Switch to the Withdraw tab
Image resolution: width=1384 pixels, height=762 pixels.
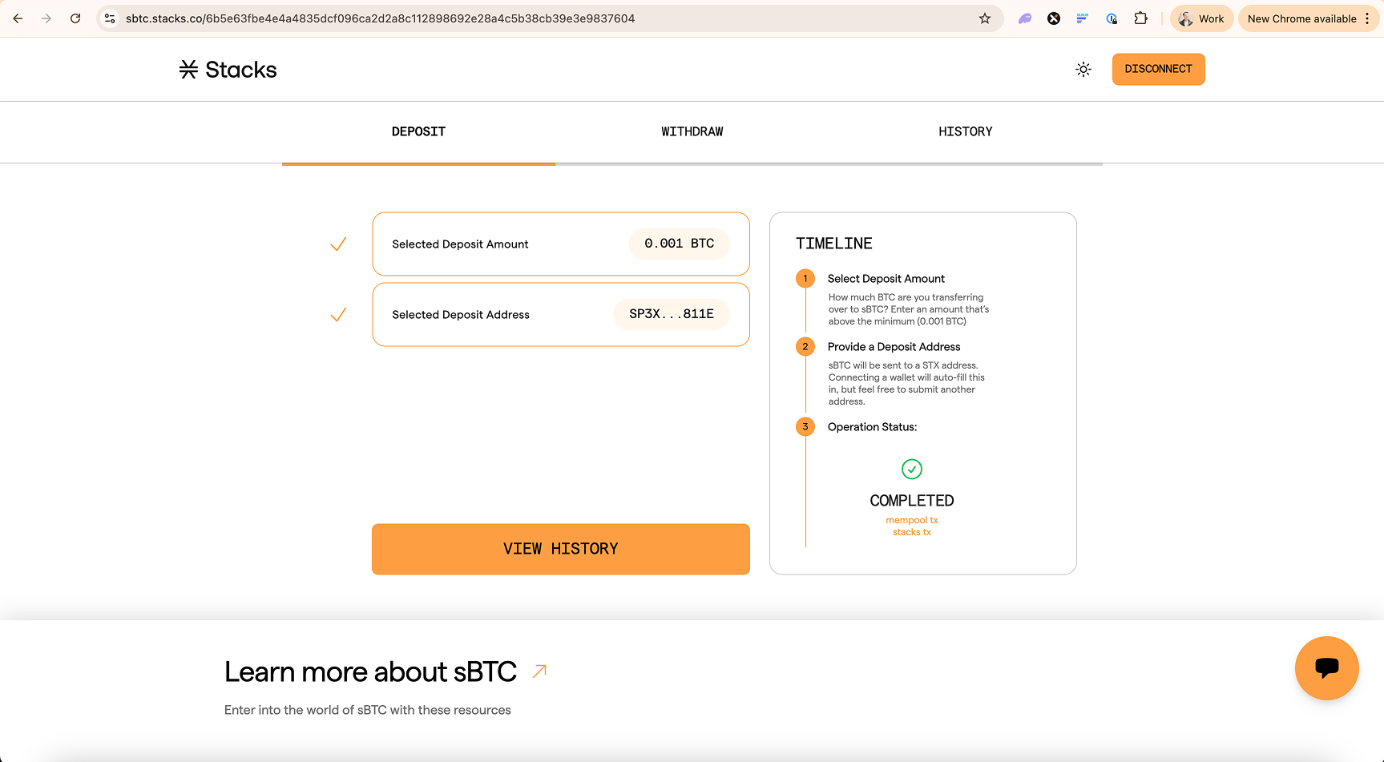click(x=692, y=131)
